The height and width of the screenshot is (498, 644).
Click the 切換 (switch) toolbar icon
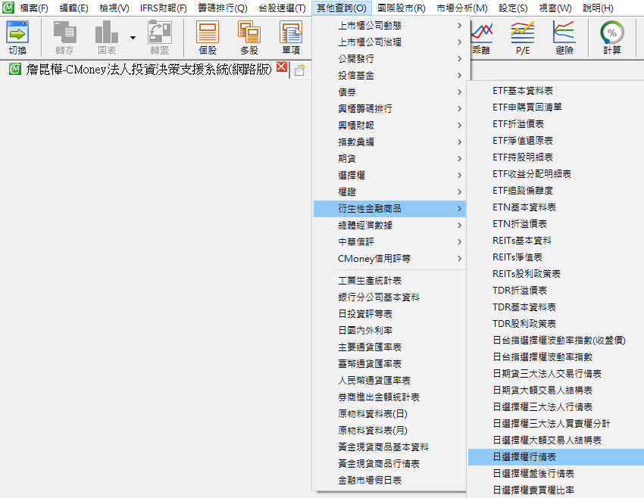point(17,37)
